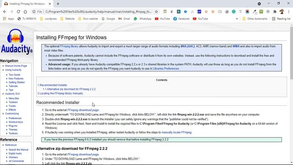
Task: Open the Reading list panel
Action: pyautogui.click(x=281, y=19)
